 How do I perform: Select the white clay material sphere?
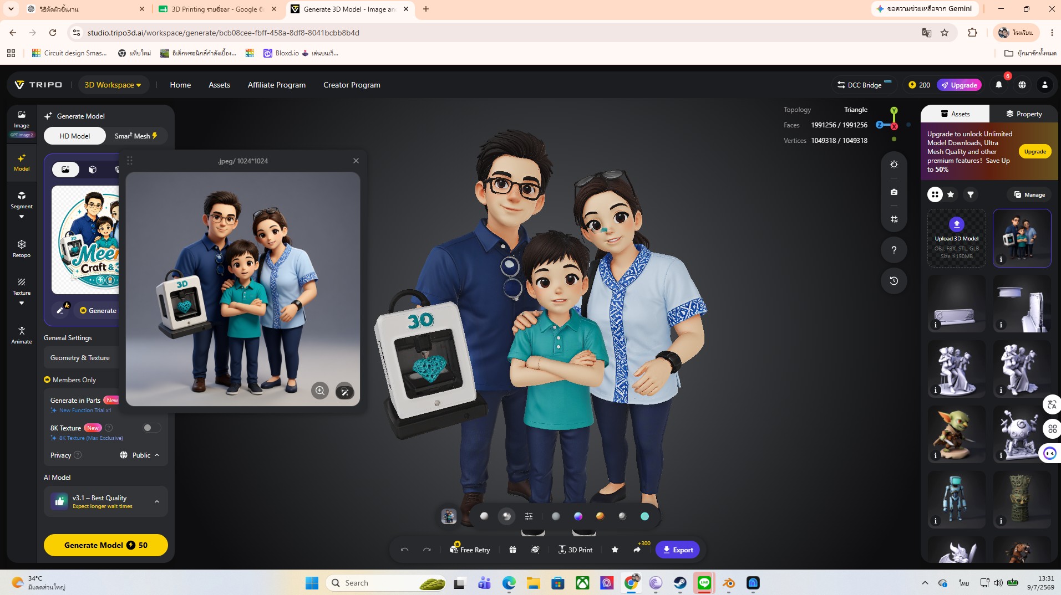pyautogui.click(x=484, y=516)
